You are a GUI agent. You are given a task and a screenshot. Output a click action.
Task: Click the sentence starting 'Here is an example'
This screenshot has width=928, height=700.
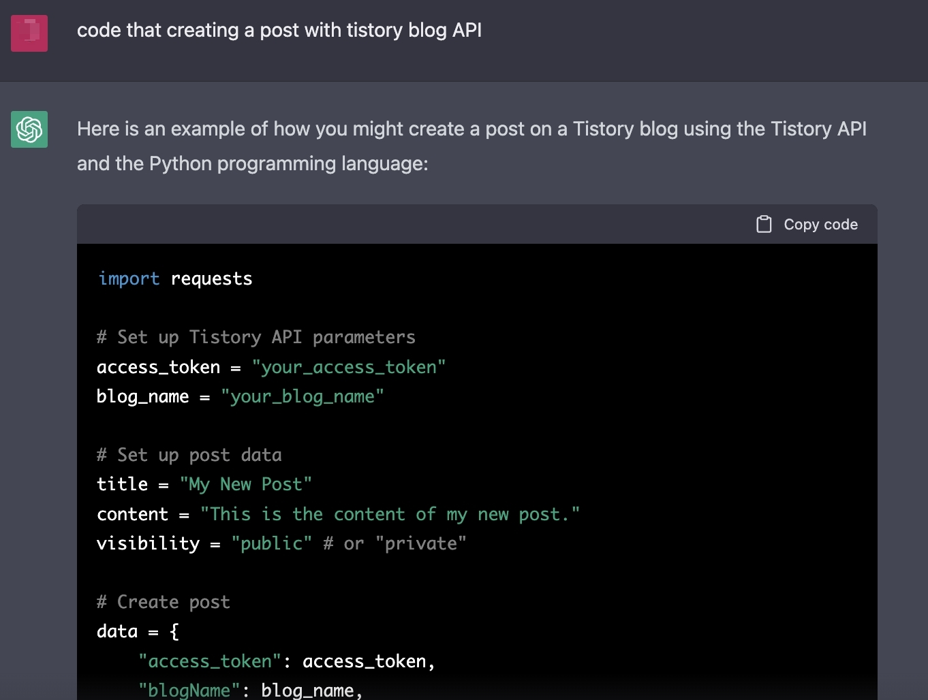[x=471, y=146]
